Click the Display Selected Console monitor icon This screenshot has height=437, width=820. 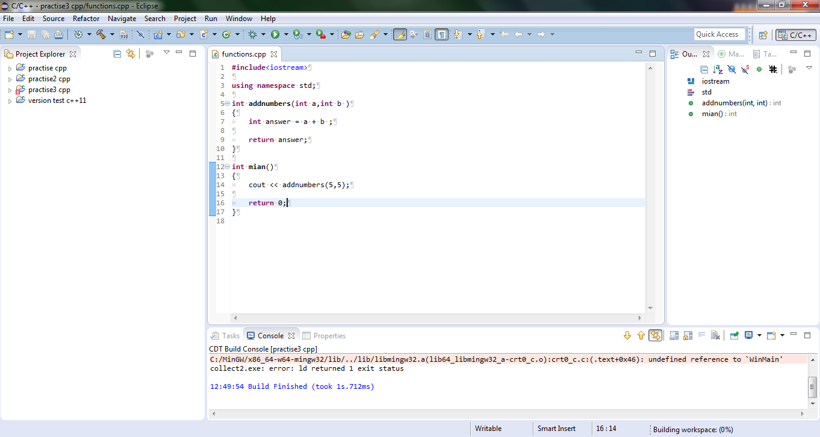(x=748, y=335)
